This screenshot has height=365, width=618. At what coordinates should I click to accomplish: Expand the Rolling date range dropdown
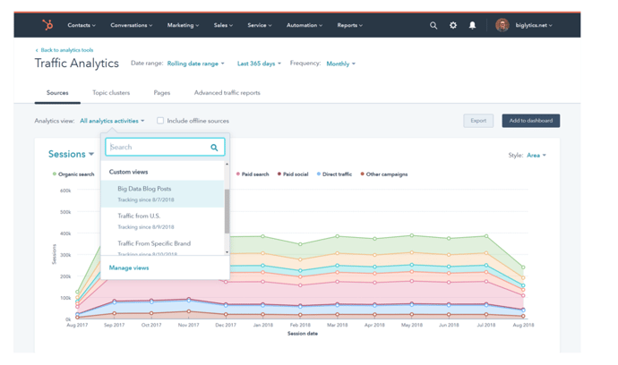[x=195, y=64]
